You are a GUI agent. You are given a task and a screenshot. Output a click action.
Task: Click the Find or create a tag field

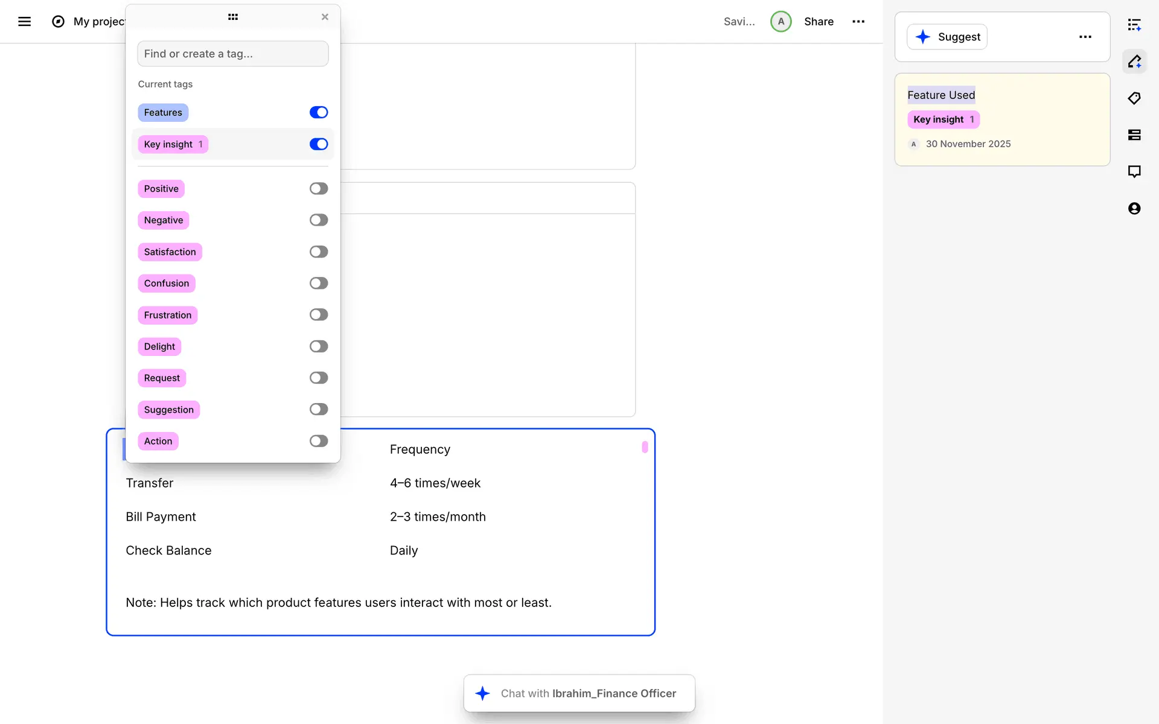pos(232,54)
